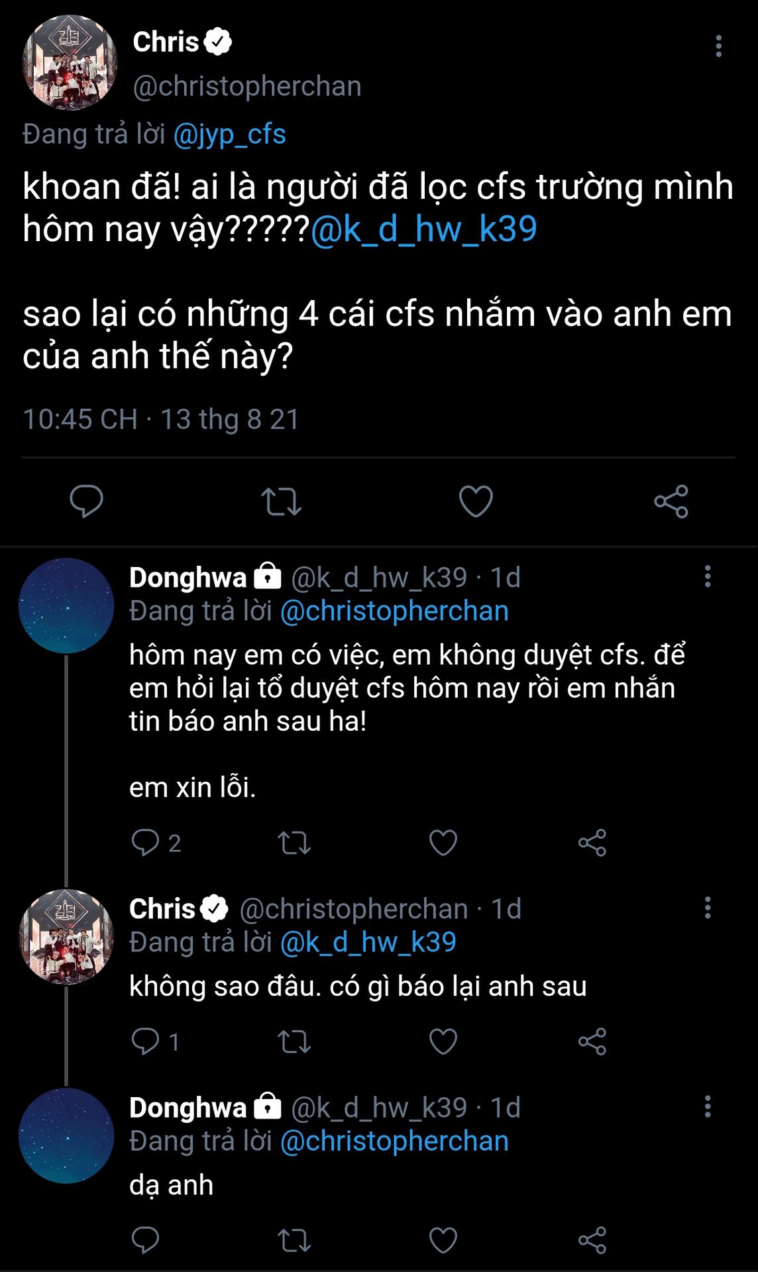The height and width of the screenshot is (1272, 758).
Task: Tap the @k_d_hw_k39 mention in the main tweet
Action: click(x=423, y=229)
